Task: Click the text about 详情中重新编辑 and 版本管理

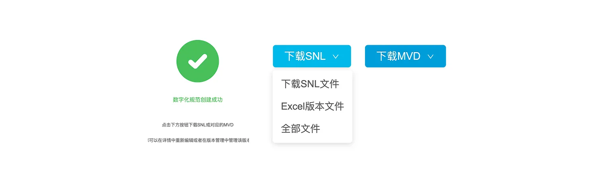Action: coord(198,140)
